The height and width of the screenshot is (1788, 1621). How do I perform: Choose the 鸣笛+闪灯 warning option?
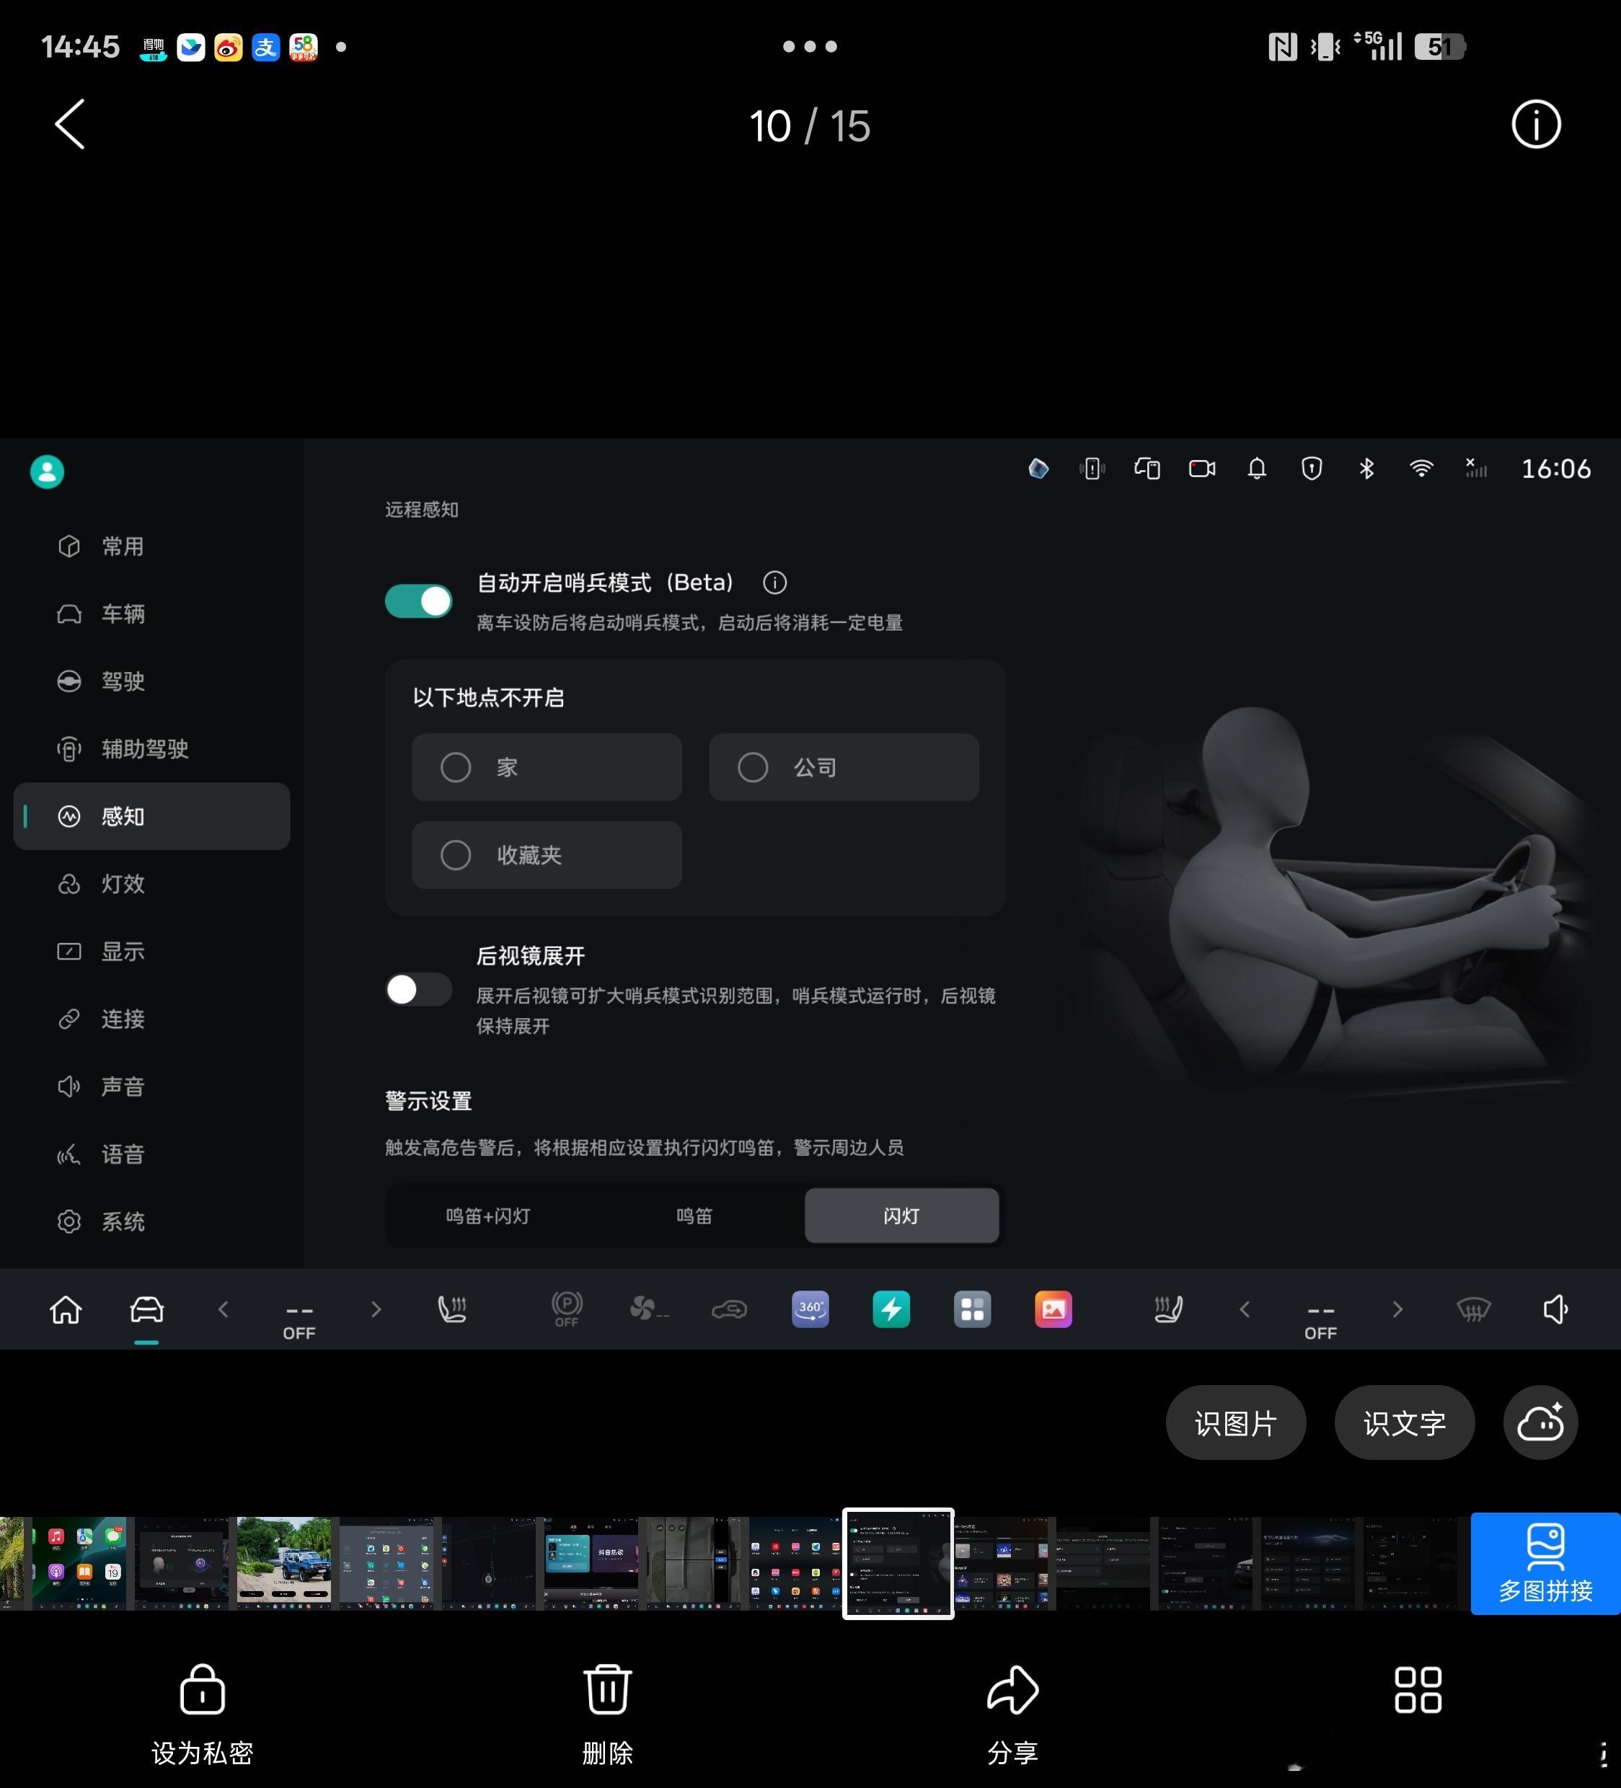(488, 1216)
